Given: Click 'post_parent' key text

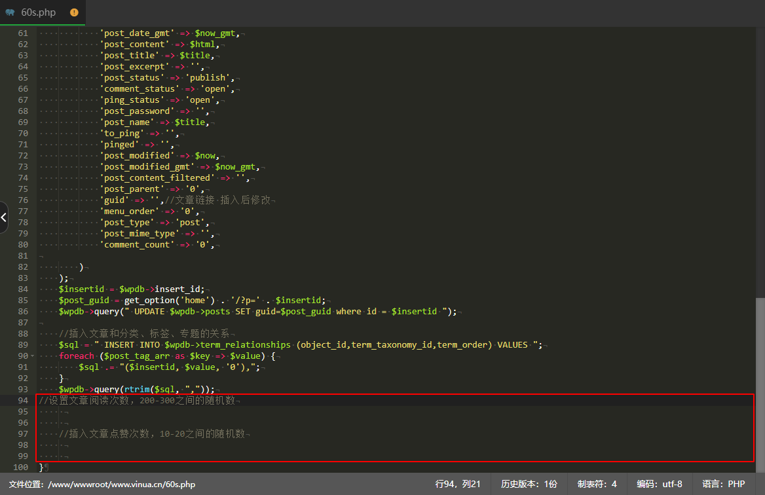Looking at the screenshot, I should coord(132,189).
